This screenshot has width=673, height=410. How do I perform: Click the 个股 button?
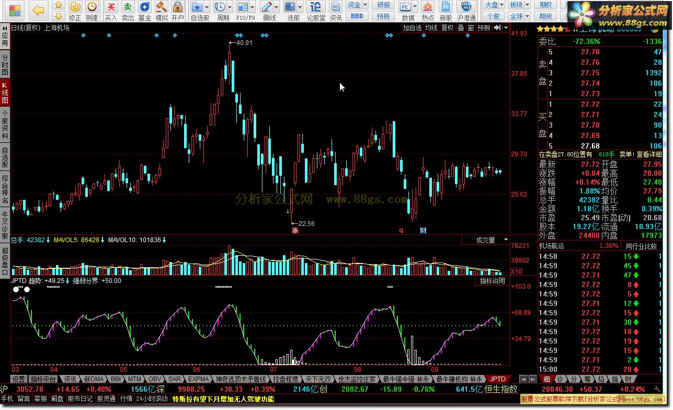[x=494, y=16]
